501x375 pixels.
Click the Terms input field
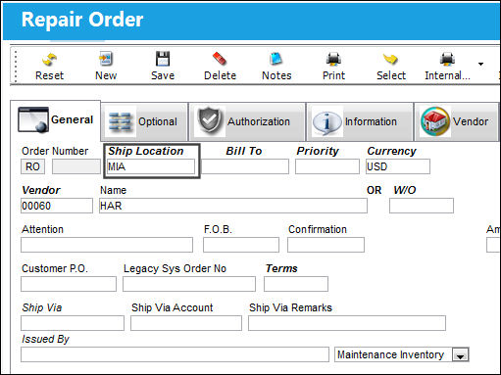(296, 284)
